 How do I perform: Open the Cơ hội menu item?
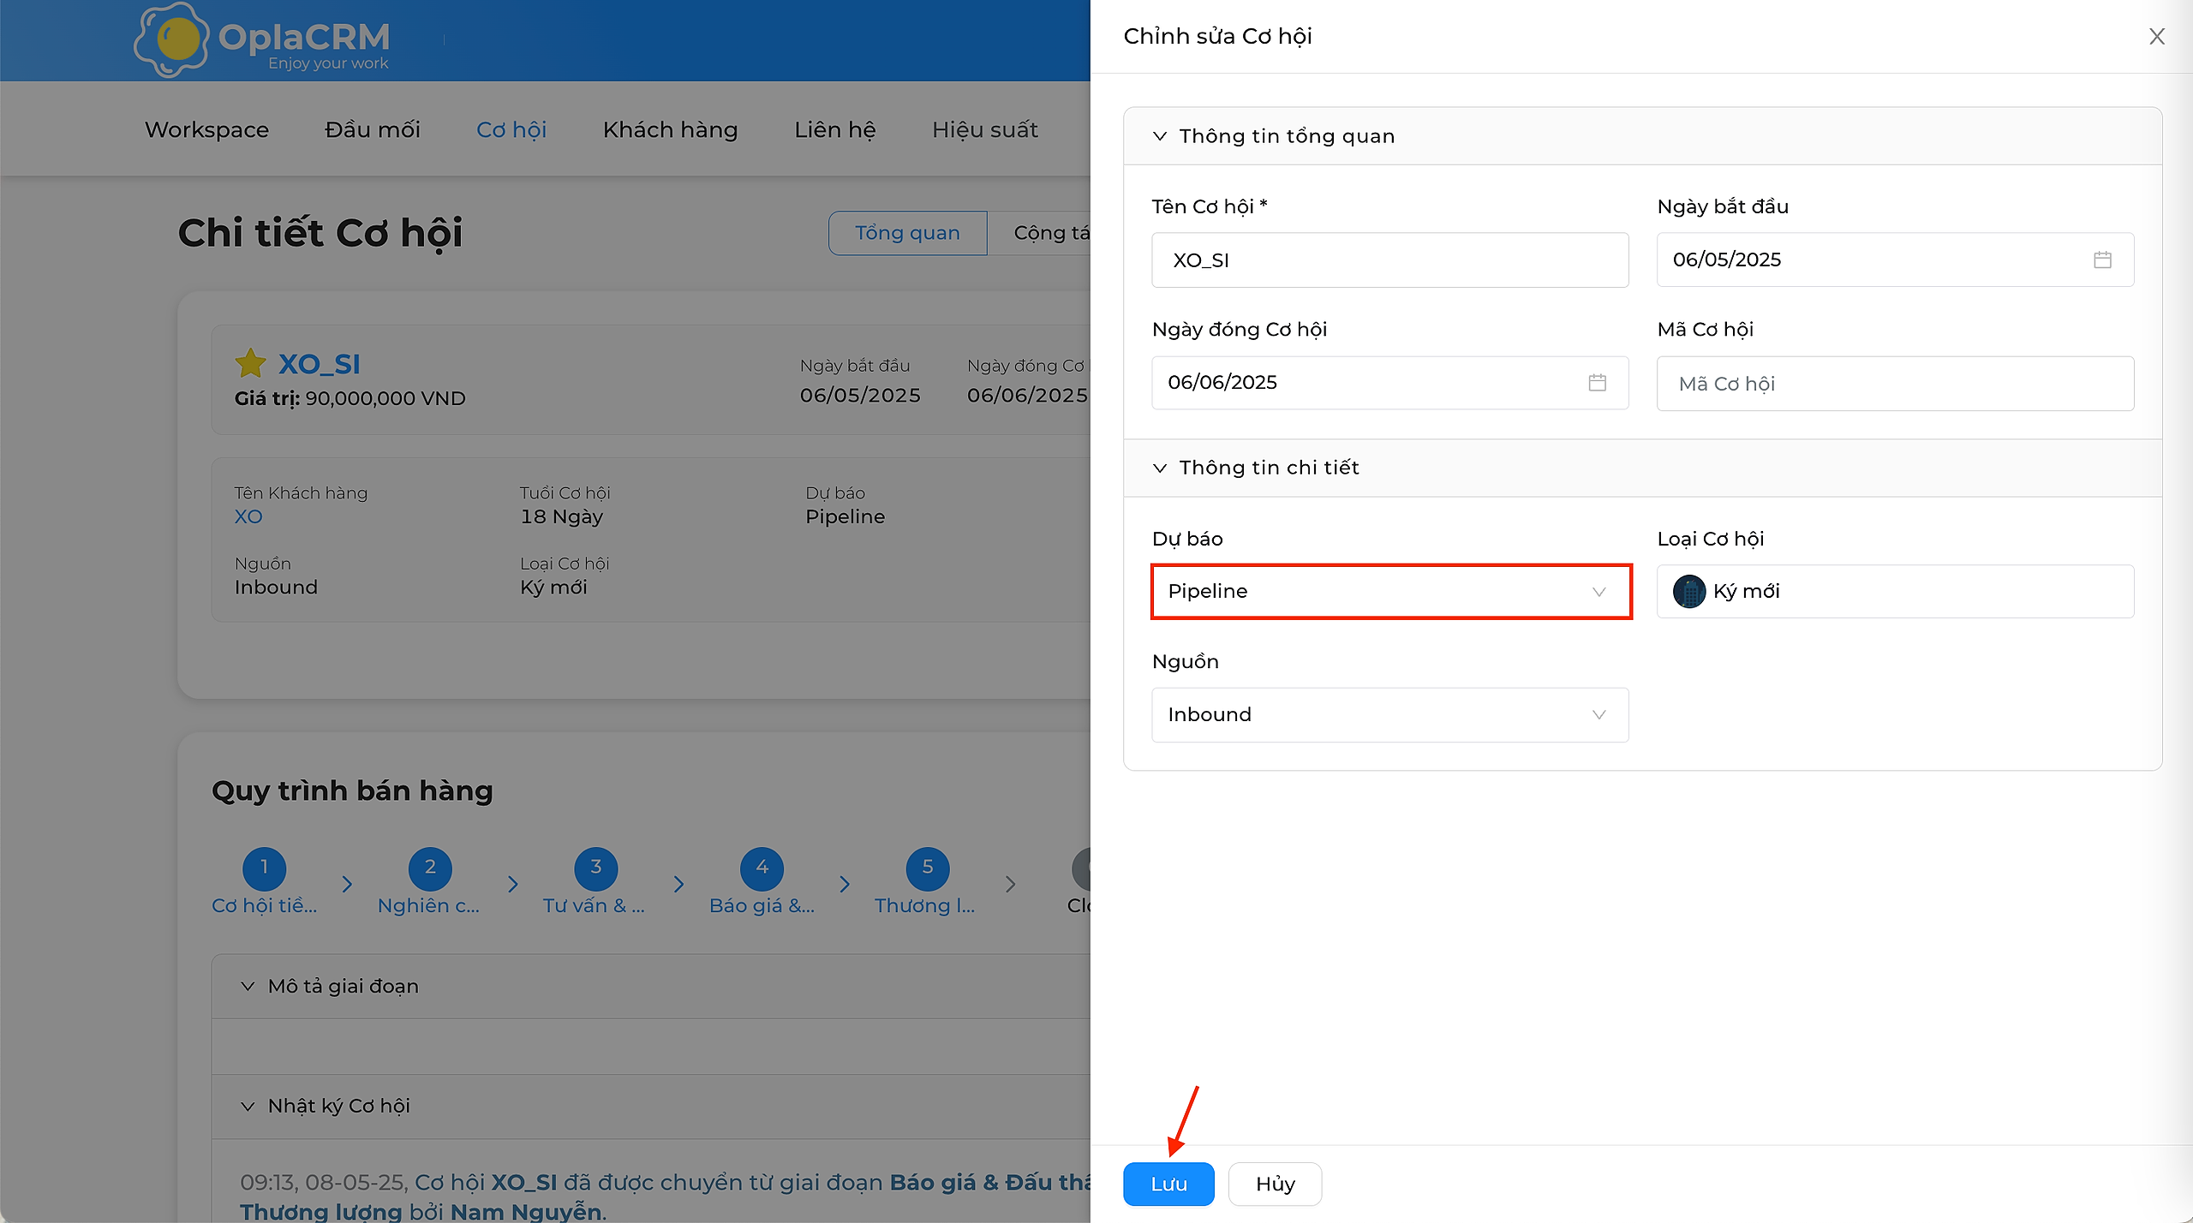coord(511,129)
